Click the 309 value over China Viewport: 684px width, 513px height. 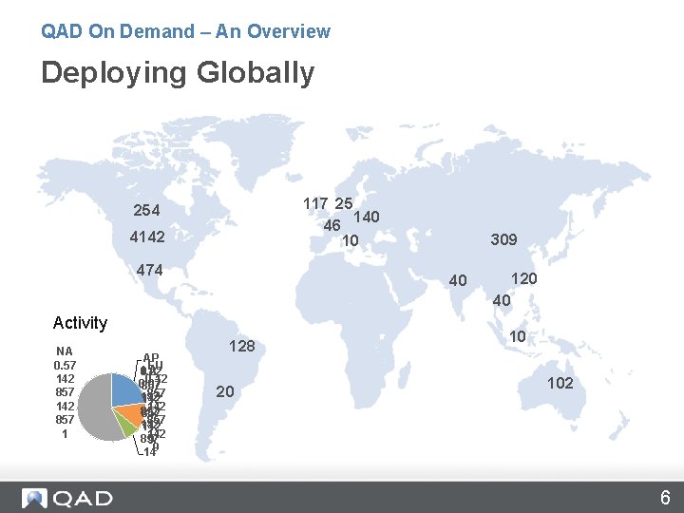(x=503, y=239)
